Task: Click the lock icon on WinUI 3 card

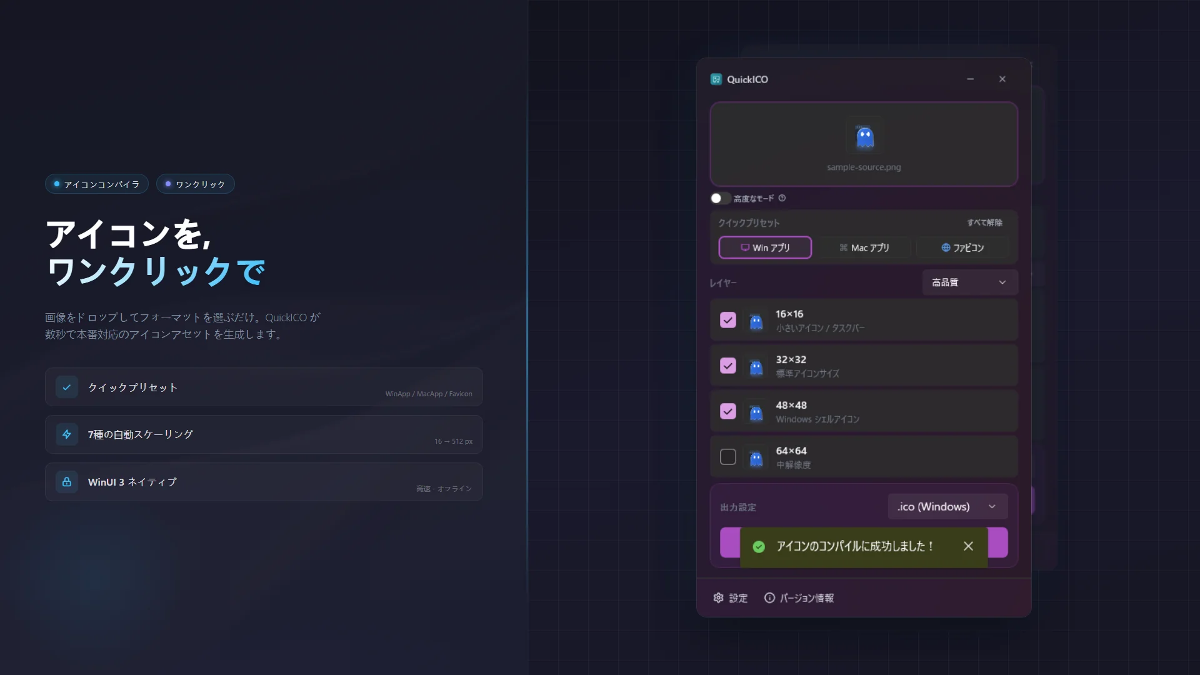Action: [67, 482]
